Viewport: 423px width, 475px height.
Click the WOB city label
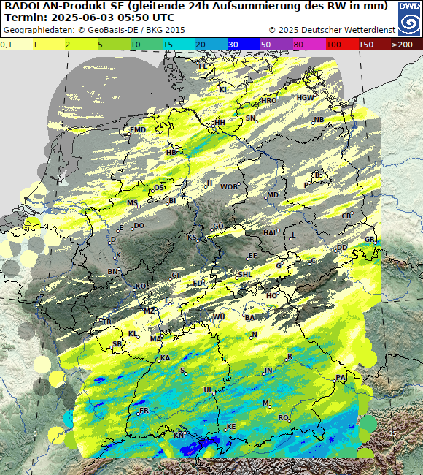tap(229, 186)
